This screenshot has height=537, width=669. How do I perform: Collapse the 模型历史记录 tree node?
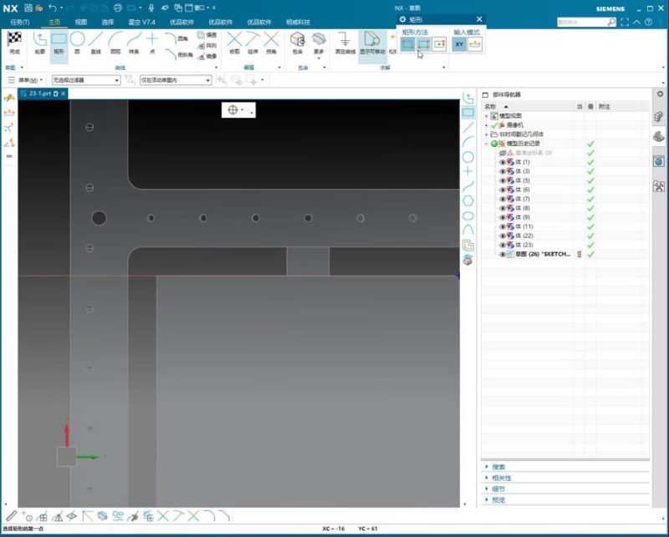pos(486,144)
